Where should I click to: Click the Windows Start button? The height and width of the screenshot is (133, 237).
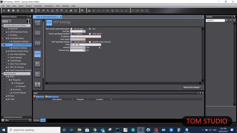(x=4, y=130)
